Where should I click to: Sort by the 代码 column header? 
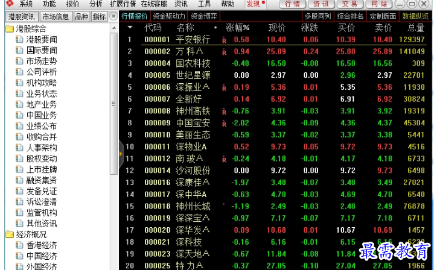point(153,28)
